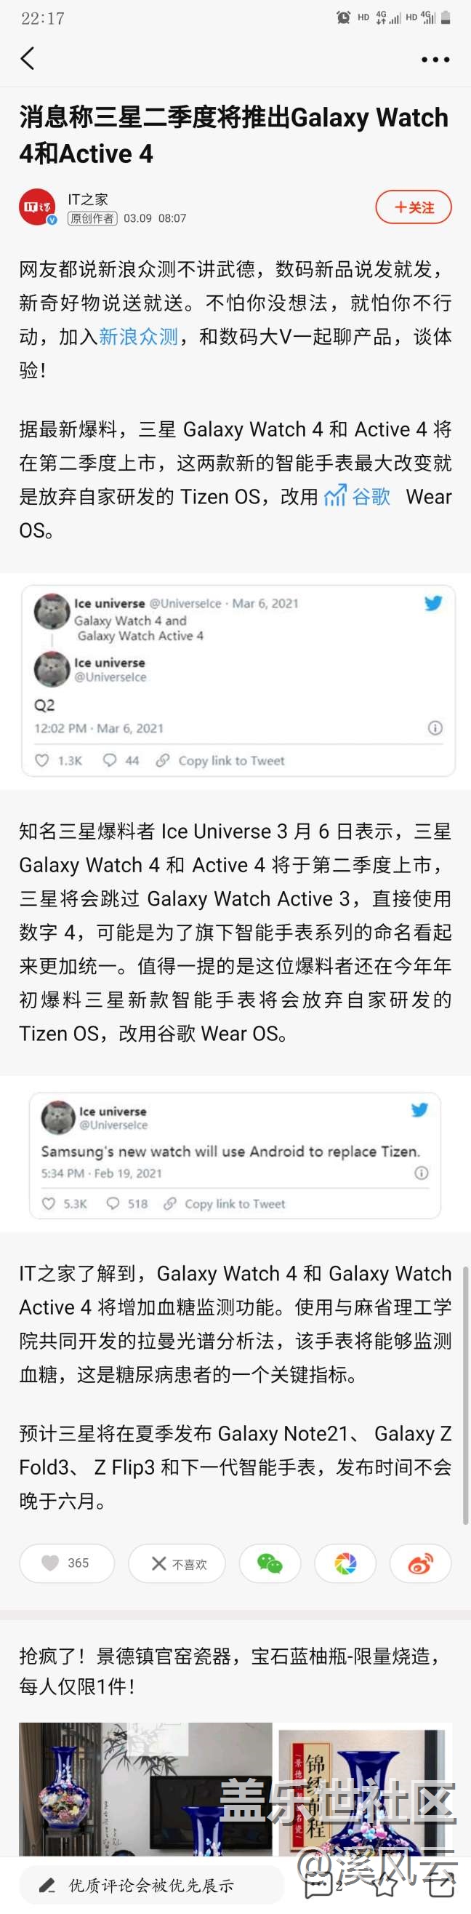The width and height of the screenshot is (471, 1914).
Task: Like the article with 365 heart button
Action: pyautogui.click(x=67, y=1563)
